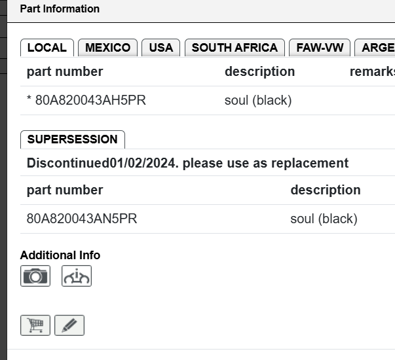Select the USA tab
This screenshot has width=395, height=360.
point(161,48)
